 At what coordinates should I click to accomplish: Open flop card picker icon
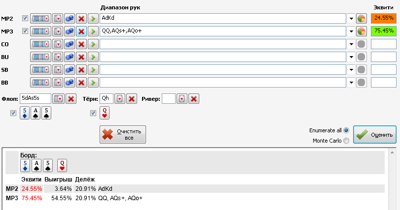click(58, 99)
